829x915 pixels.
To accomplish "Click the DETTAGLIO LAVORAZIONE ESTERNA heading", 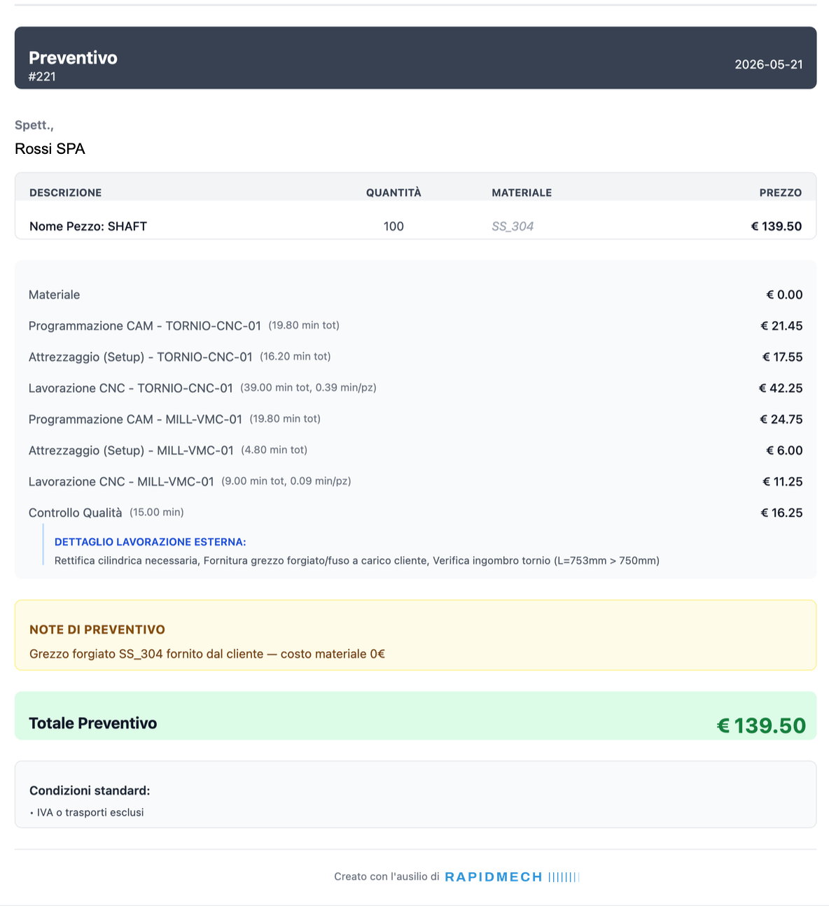I will 151,542.
